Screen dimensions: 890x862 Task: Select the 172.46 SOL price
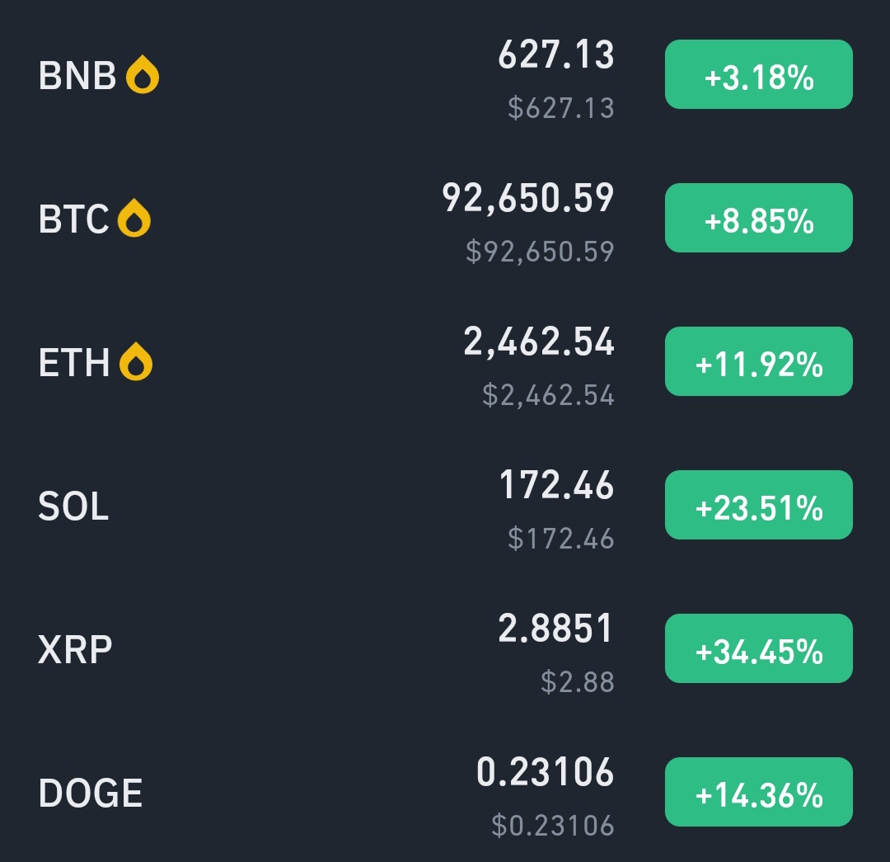[557, 485]
